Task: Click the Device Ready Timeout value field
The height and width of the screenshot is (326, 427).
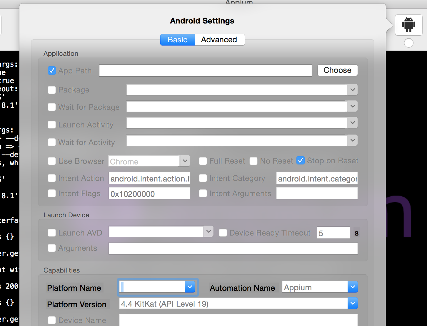Action: pos(333,233)
